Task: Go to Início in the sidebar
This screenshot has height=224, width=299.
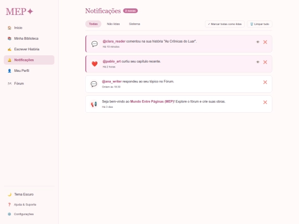Action: coord(29,28)
